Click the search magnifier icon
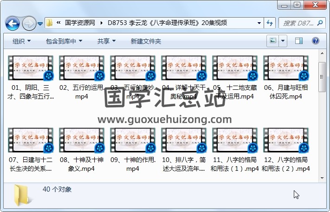Screen dimensions: 330x212 (x=320, y=23)
